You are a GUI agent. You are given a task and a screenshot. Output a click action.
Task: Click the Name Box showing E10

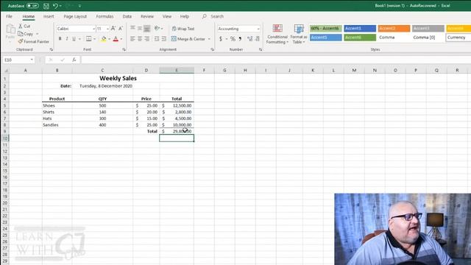[18, 60]
